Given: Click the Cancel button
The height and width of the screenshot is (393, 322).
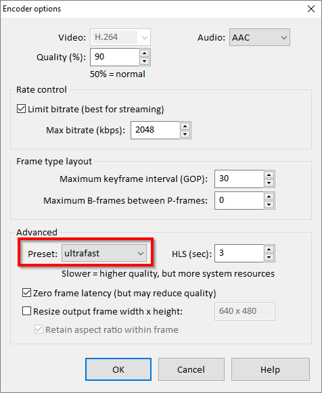Looking at the screenshot, I should pyautogui.click(x=191, y=369).
